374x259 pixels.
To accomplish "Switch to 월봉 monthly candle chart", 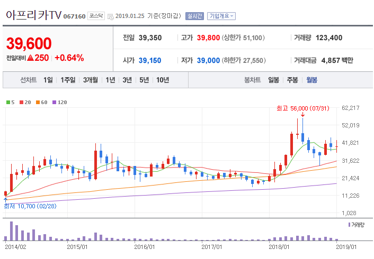I will pyautogui.click(x=311, y=80).
